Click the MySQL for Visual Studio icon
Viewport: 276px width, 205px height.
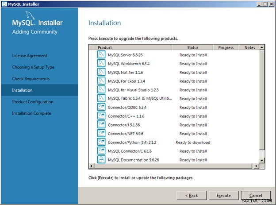point(101,89)
